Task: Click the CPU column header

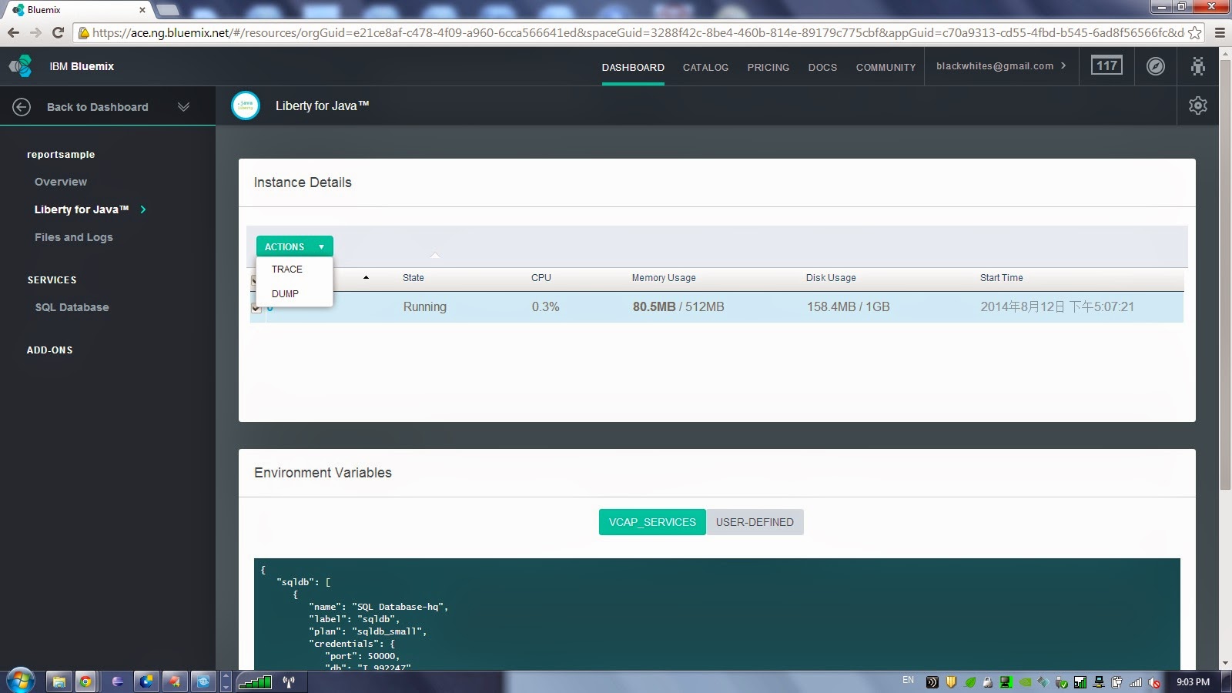Action: tap(541, 278)
